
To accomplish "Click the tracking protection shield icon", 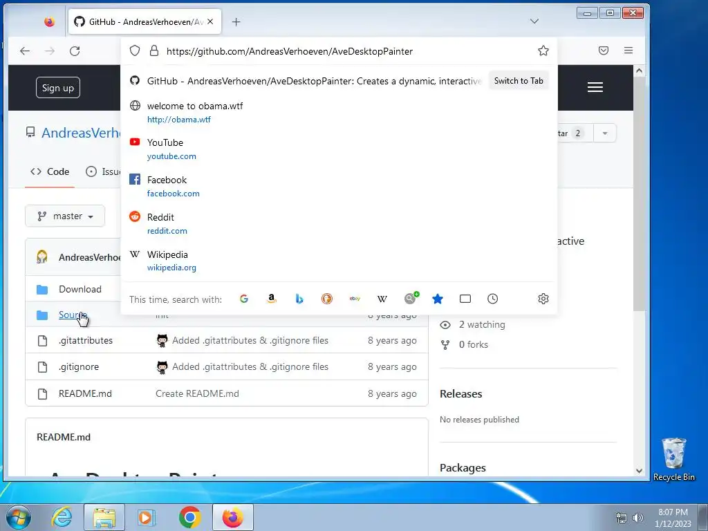I will coord(135,50).
